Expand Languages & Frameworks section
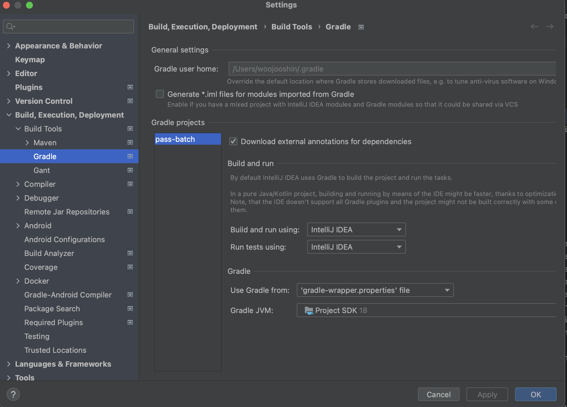This screenshot has width=567, height=407. click(9, 364)
